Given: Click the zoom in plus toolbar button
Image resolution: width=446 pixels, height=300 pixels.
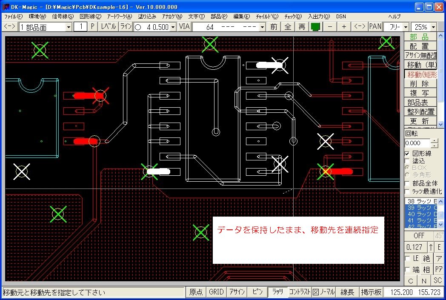Looking at the screenshot, I should click(x=344, y=27).
